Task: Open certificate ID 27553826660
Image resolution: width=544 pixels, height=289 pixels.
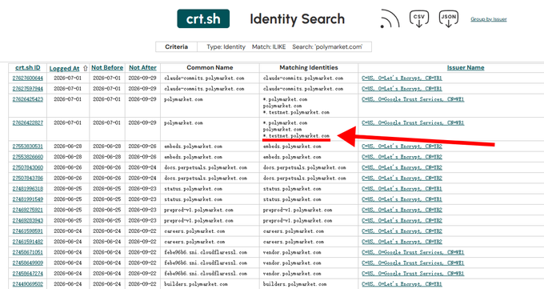Action: [x=28, y=157]
